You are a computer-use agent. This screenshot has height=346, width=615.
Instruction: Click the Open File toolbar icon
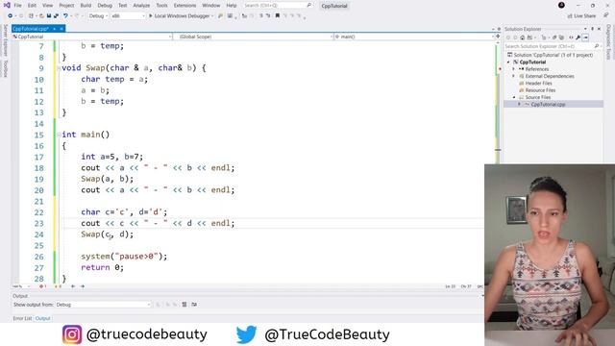41,16
